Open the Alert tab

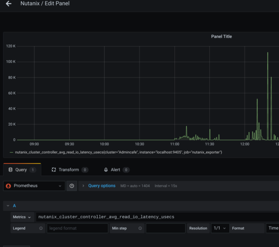click(x=117, y=170)
